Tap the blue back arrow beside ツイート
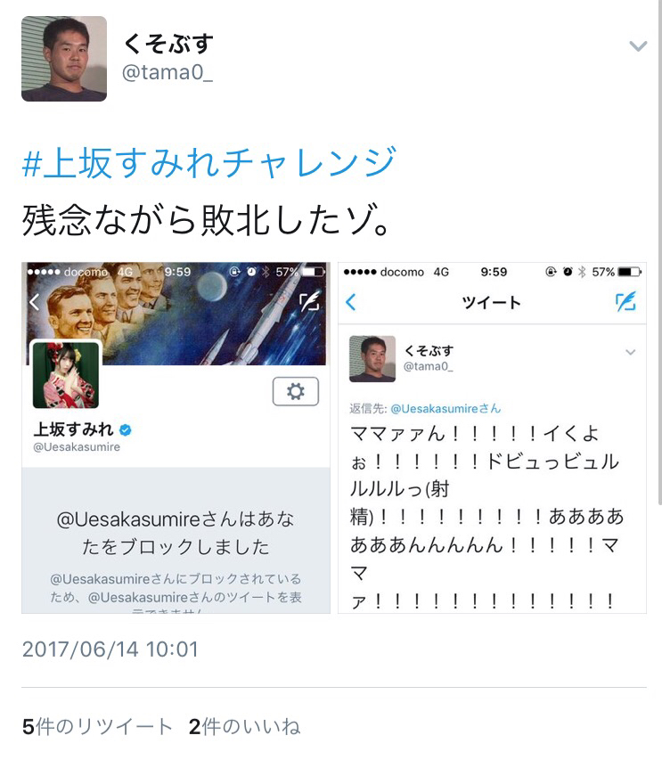The height and width of the screenshot is (760, 662). [351, 302]
